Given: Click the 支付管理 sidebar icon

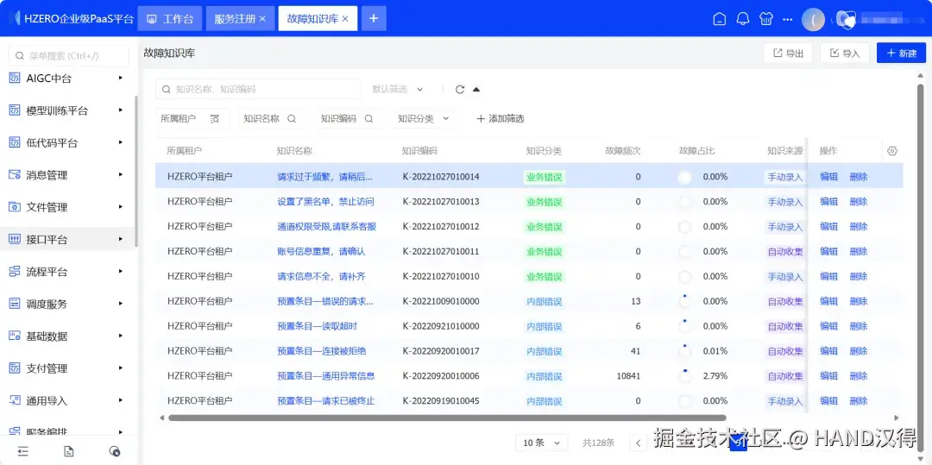Looking at the screenshot, I should point(15,368).
